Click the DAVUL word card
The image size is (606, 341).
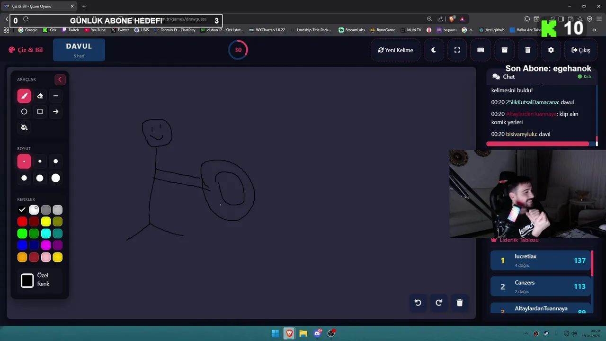(x=79, y=50)
